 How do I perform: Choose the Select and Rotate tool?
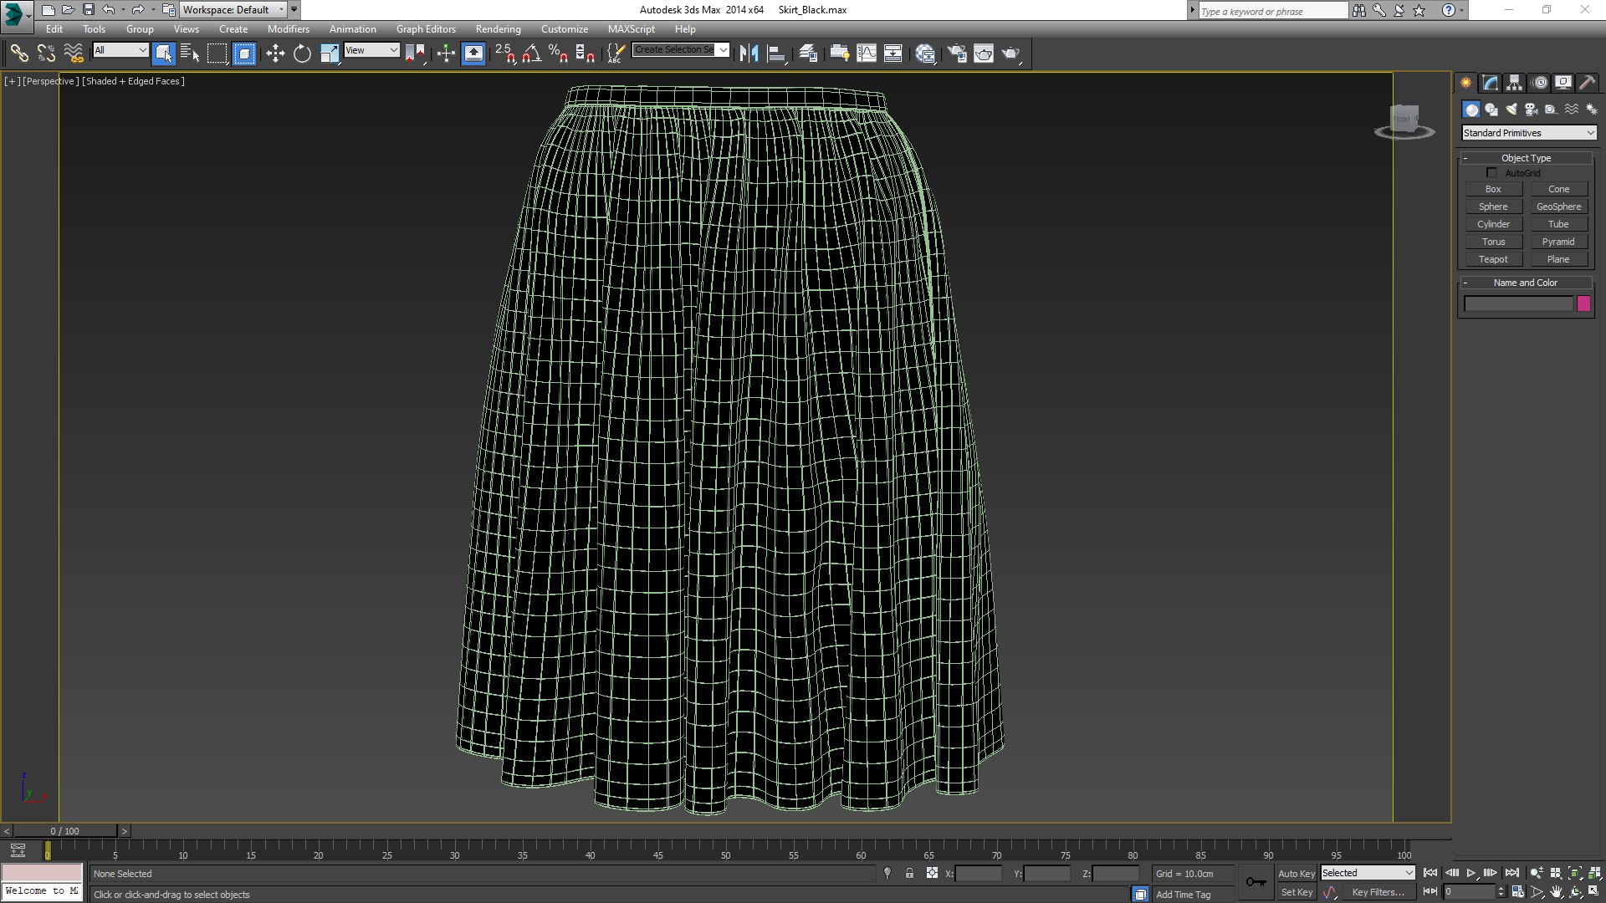point(302,54)
